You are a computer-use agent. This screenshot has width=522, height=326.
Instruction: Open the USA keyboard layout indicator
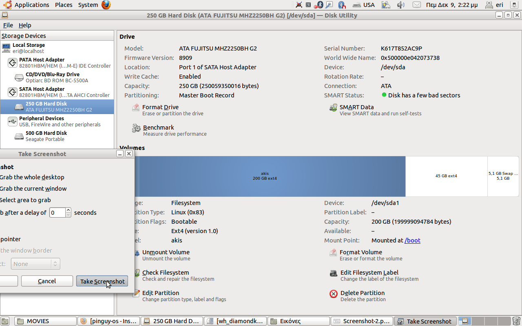[x=364, y=5]
